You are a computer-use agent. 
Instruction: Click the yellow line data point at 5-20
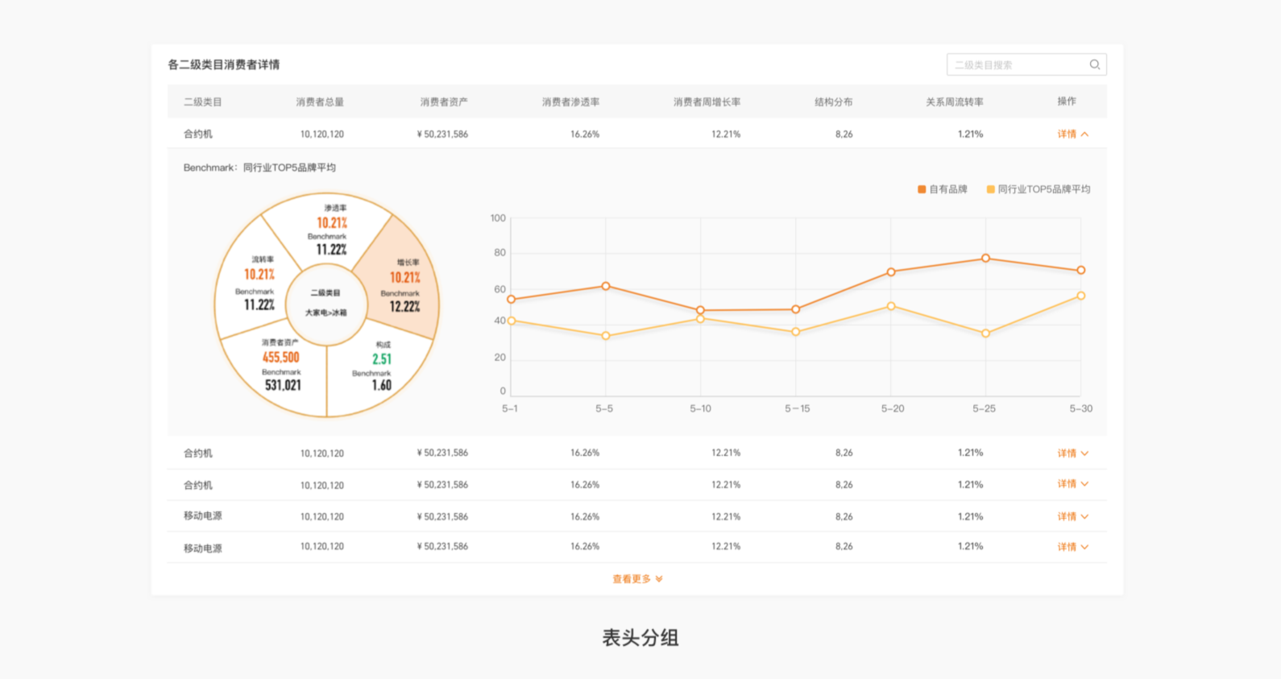pos(891,306)
